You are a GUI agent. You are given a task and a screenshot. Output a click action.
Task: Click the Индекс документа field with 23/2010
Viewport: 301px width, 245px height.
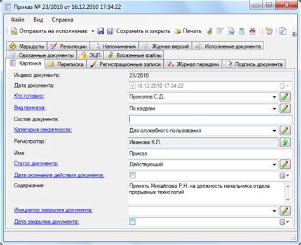click(210, 76)
